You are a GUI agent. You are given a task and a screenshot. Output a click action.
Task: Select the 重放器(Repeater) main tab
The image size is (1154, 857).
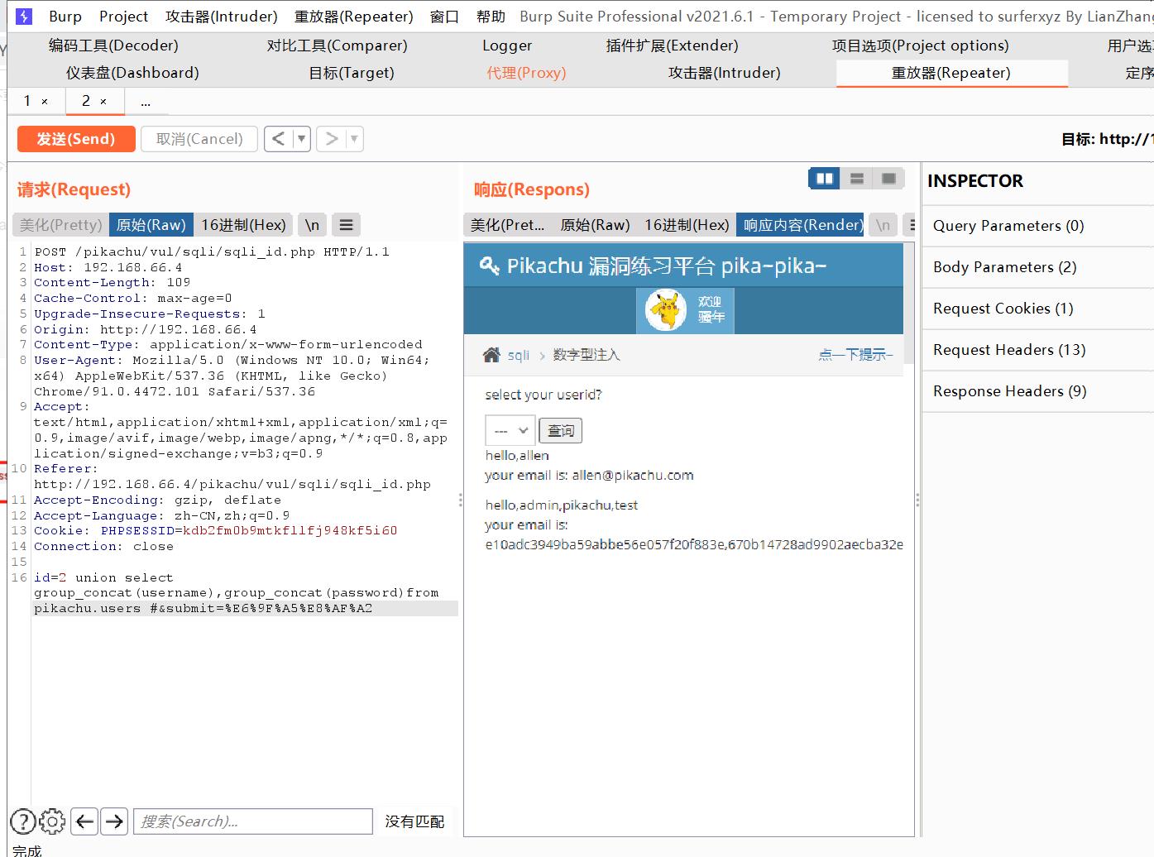click(951, 73)
